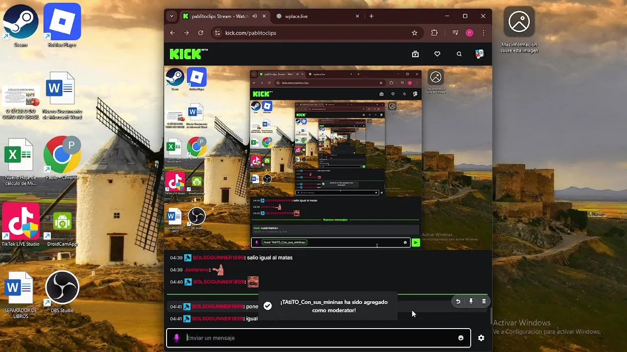Viewport: 627px width, 352px height.
Task: Click the 'salio igual al matas' message text
Action: pyautogui.click(x=269, y=258)
